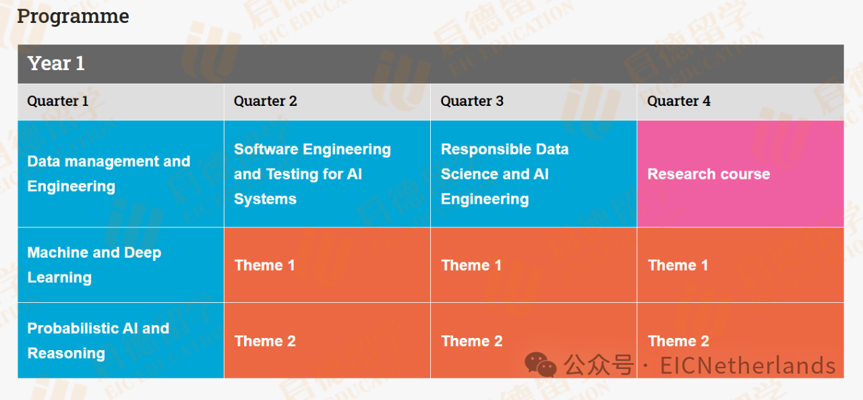This screenshot has height=400, width=863.
Task: Click the Quarter 2 column header
Action: (x=327, y=102)
